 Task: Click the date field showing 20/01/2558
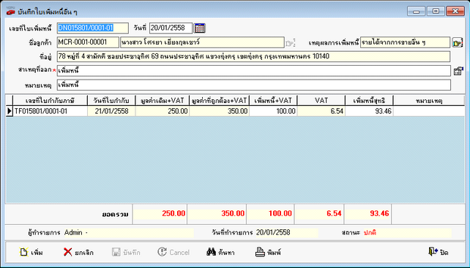click(171, 28)
